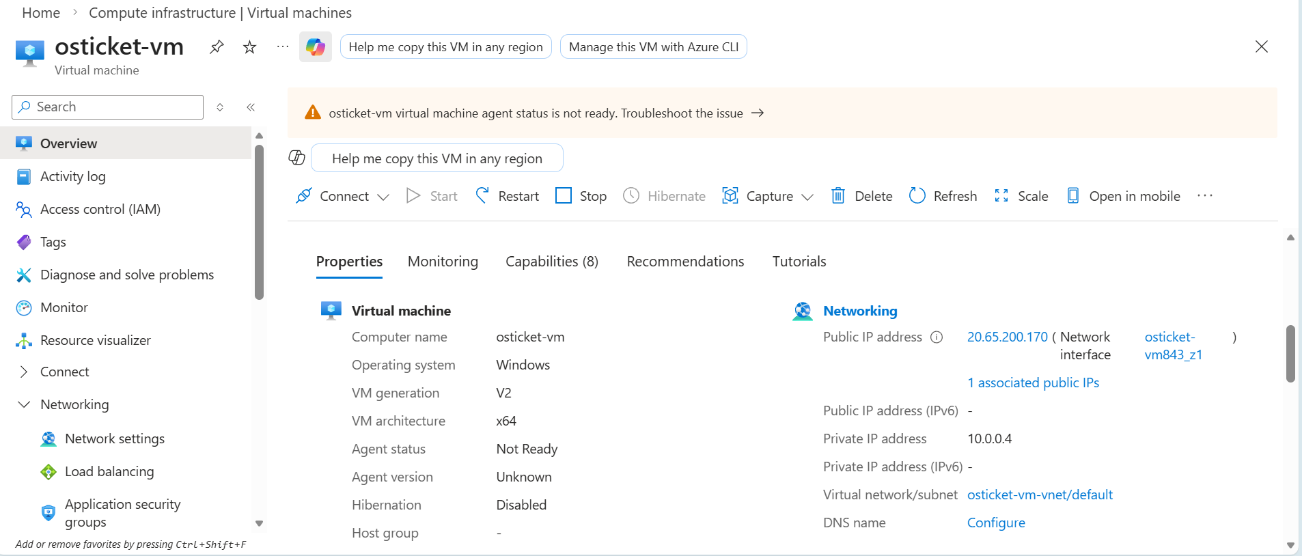
Task: Collapse the left sidebar menu
Action: pos(251,107)
